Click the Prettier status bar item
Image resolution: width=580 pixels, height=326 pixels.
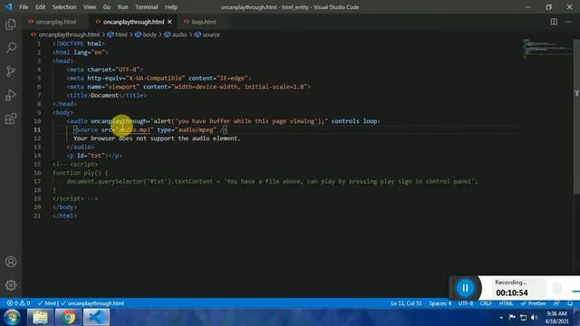[x=534, y=303]
